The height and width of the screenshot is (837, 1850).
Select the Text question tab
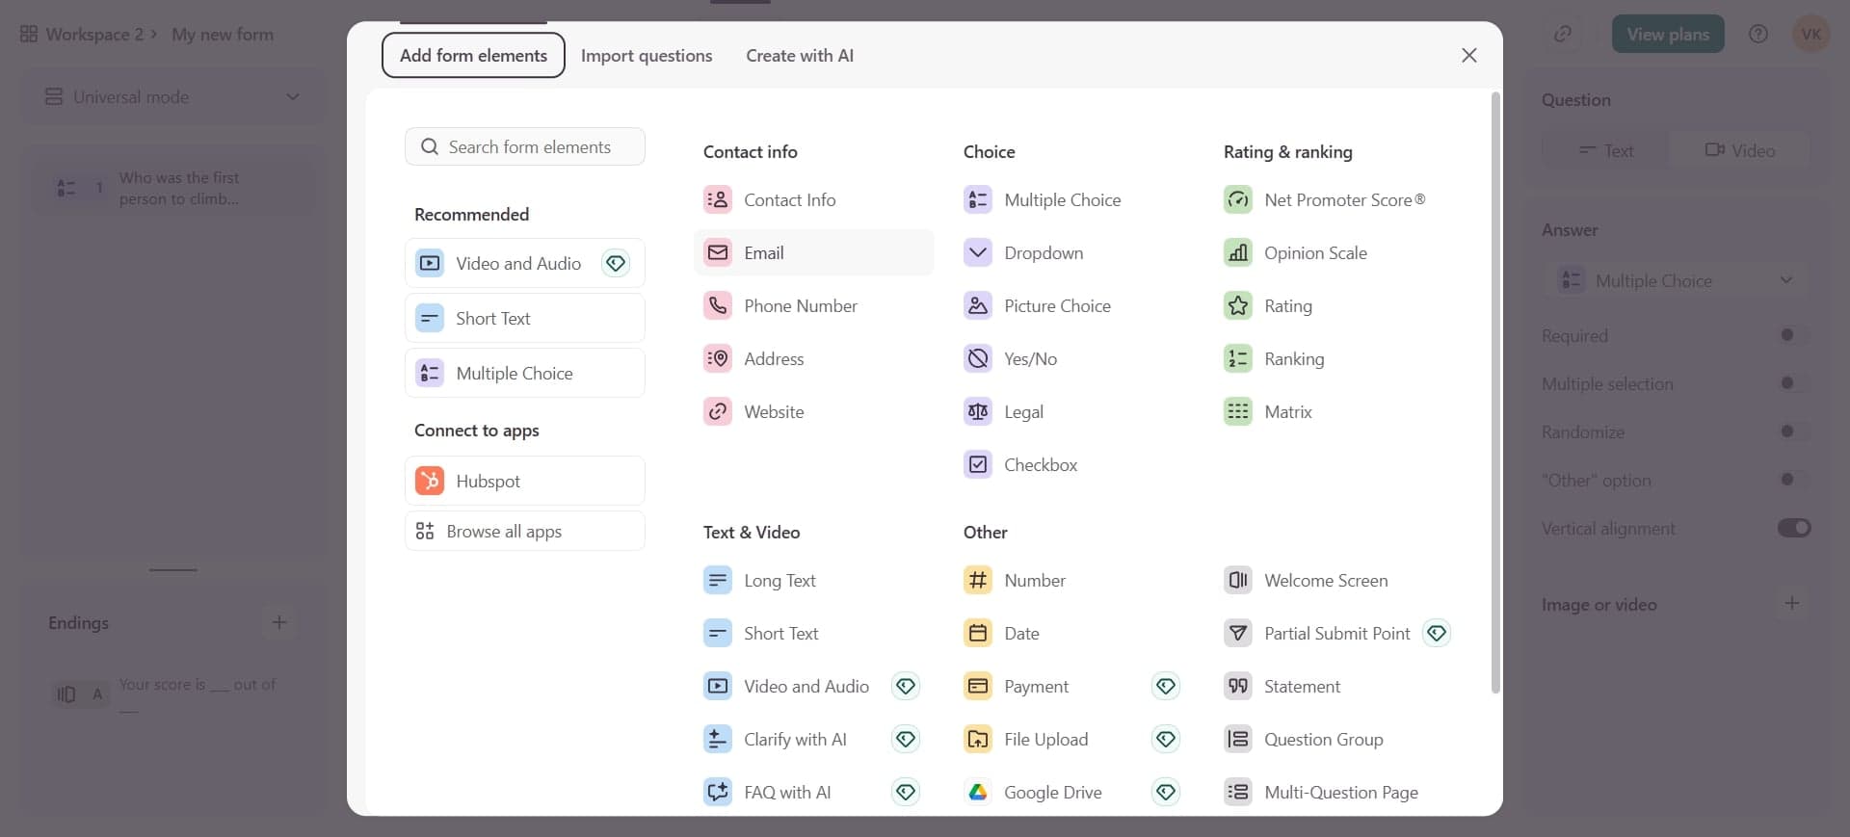[1606, 150]
